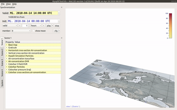Open the Valid date-time dropdown arrow
This screenshot has height=110, width=177.
(x=59, y=13)
